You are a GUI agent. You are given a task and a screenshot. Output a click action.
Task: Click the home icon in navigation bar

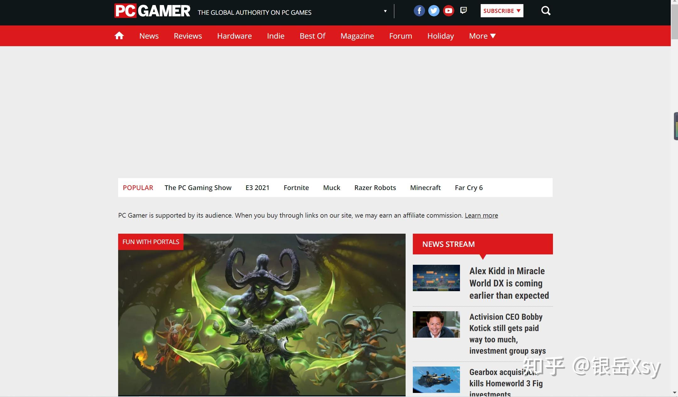(x=119, y=36)
